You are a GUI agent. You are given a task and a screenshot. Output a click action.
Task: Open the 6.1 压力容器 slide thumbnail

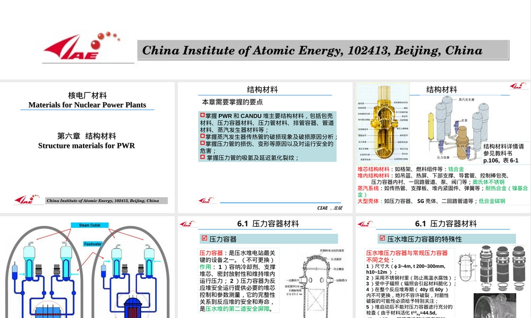click(265, 267)
